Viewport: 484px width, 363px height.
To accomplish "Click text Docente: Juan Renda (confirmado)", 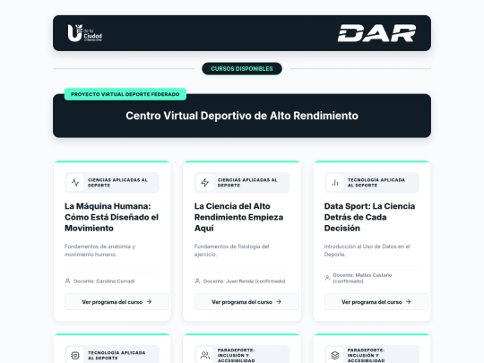I will [244, 281].
